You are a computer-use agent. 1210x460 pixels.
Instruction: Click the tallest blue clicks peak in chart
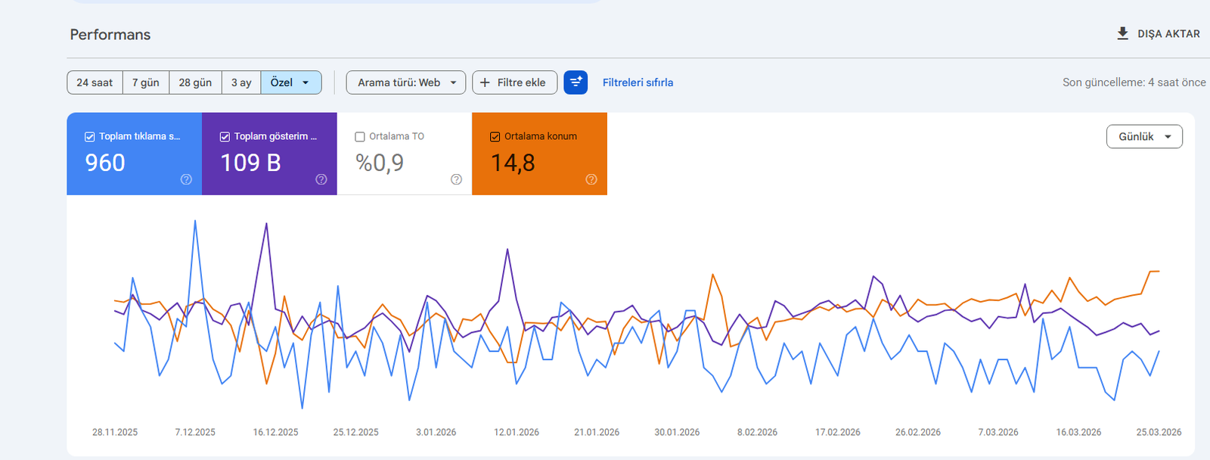pyautogui.click(x=195, y=221)
